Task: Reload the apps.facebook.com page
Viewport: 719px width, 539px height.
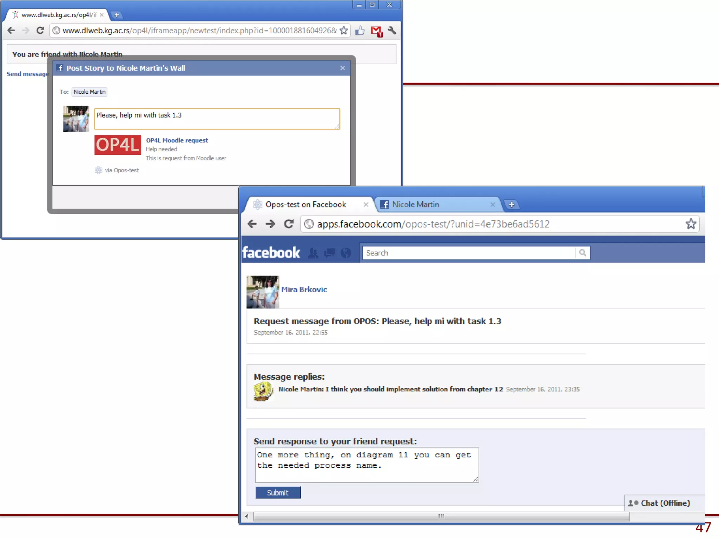Action: tap(289, 224)
